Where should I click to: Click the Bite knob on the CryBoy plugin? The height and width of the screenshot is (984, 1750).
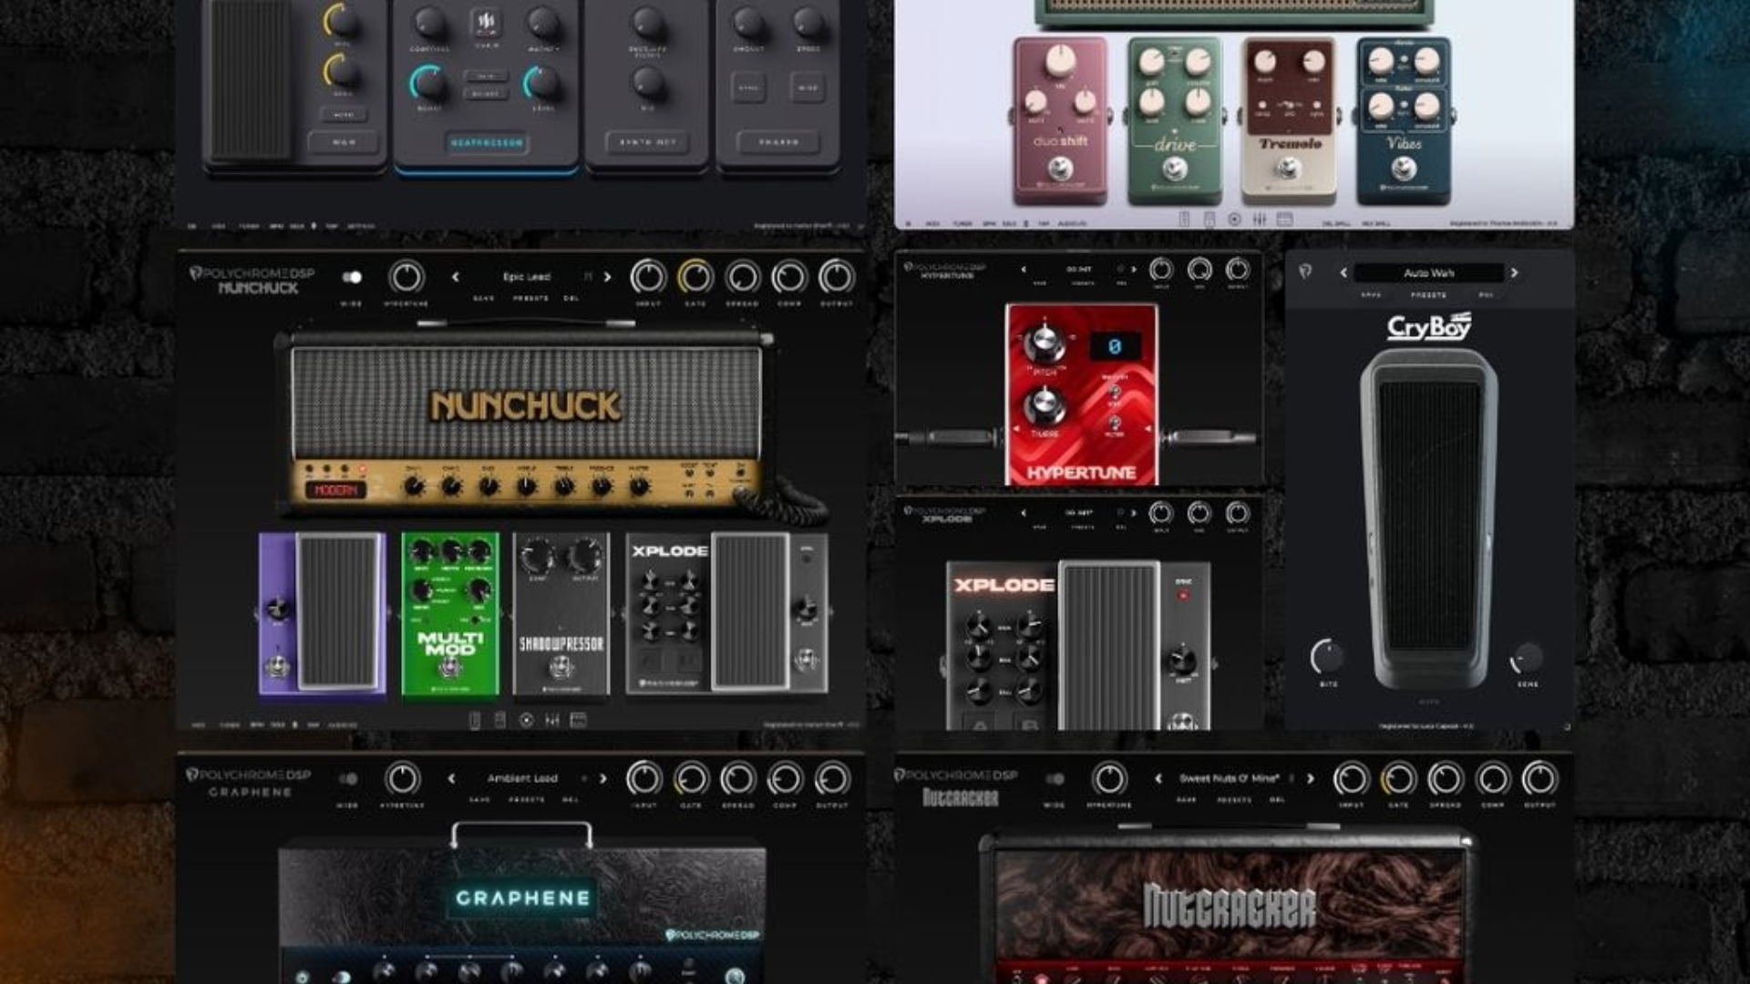1327,657
